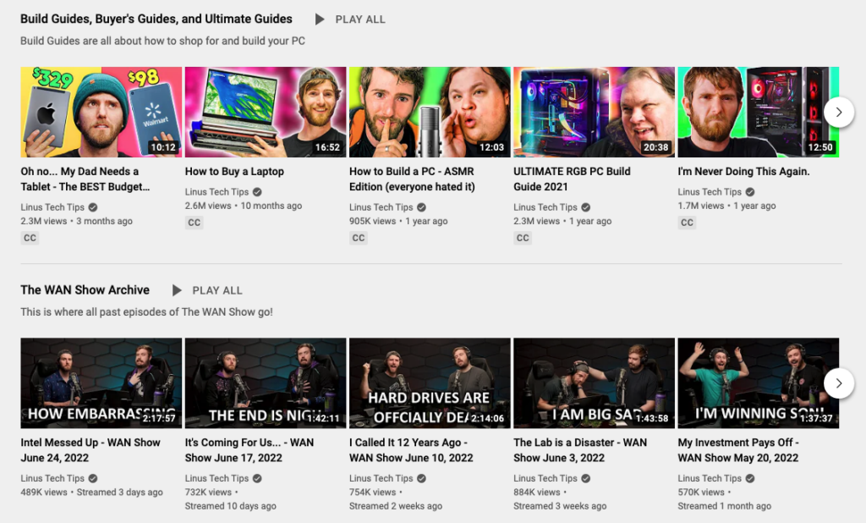Expand next videos arrow in Build Guides row
Image resolution: width=866 pixels, height=523 pixels.
click(838, 112)
